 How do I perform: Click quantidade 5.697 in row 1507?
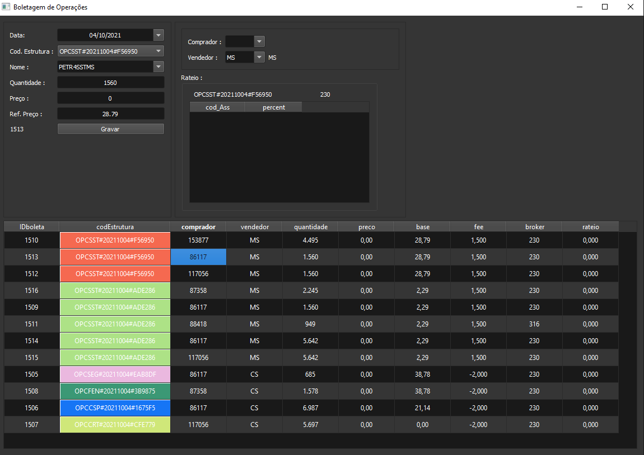tap(310, 425)
